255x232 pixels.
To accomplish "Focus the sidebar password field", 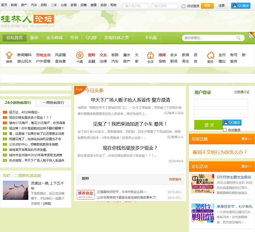I will pyautogui.click(x=221, y=114).
